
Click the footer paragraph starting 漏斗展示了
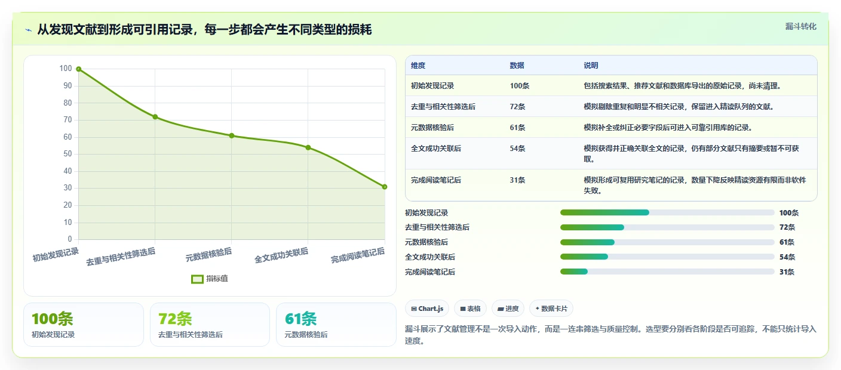click(610, 335)
